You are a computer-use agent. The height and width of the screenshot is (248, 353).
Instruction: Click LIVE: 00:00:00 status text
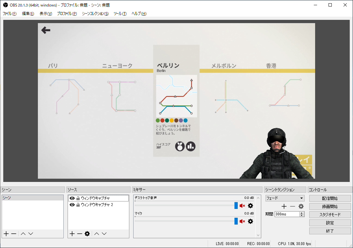227,244
